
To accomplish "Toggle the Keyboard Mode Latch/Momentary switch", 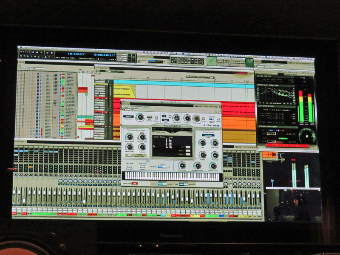I will pos(184,184).
